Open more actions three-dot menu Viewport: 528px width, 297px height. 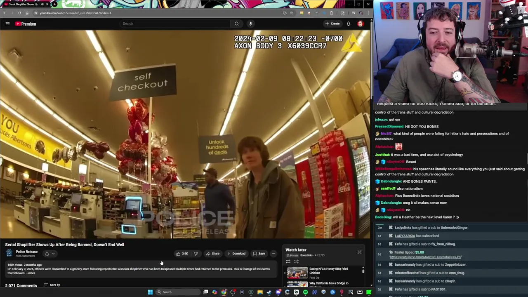273,254
